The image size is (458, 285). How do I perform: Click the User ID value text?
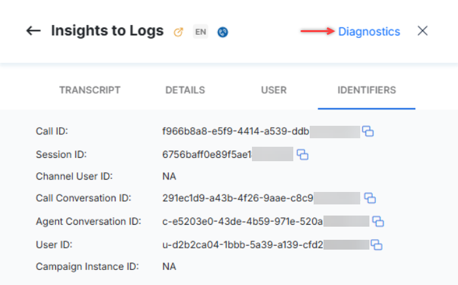click(x=242, y=244)
